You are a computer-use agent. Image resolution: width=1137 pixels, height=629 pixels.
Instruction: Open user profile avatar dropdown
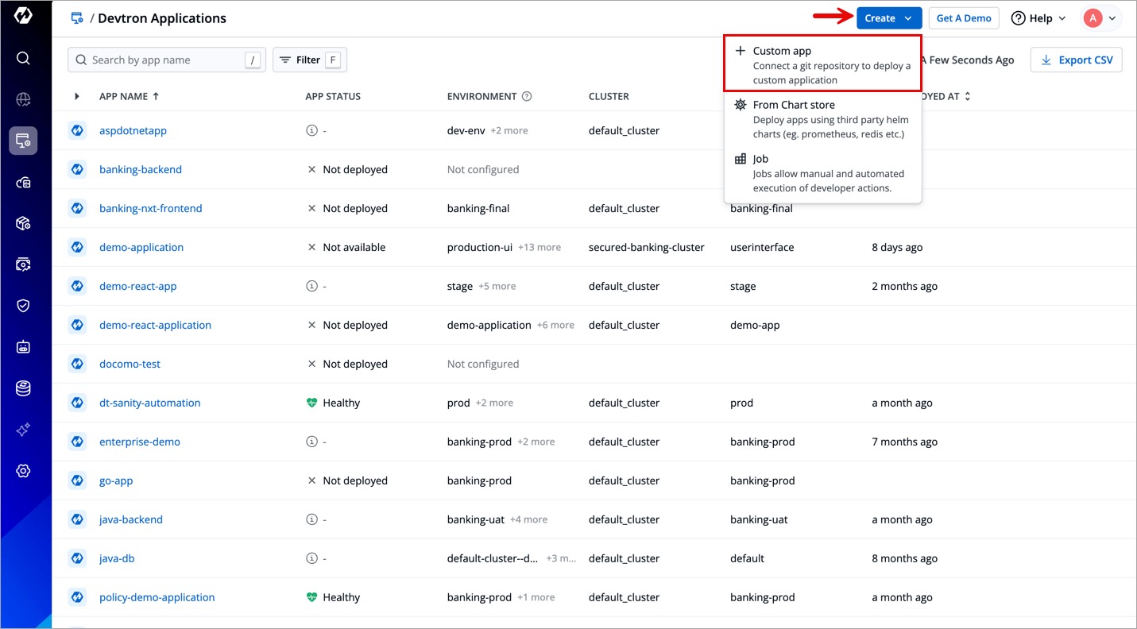click(x=1101, y=18)
